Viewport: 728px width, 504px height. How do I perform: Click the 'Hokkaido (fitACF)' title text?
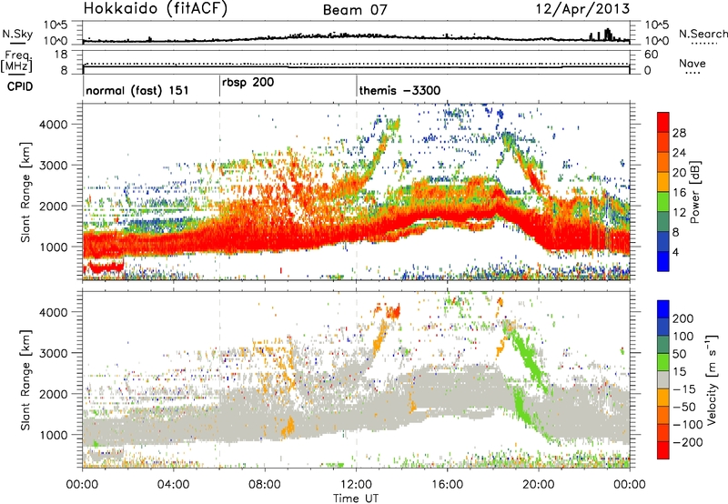click(156, 9)
